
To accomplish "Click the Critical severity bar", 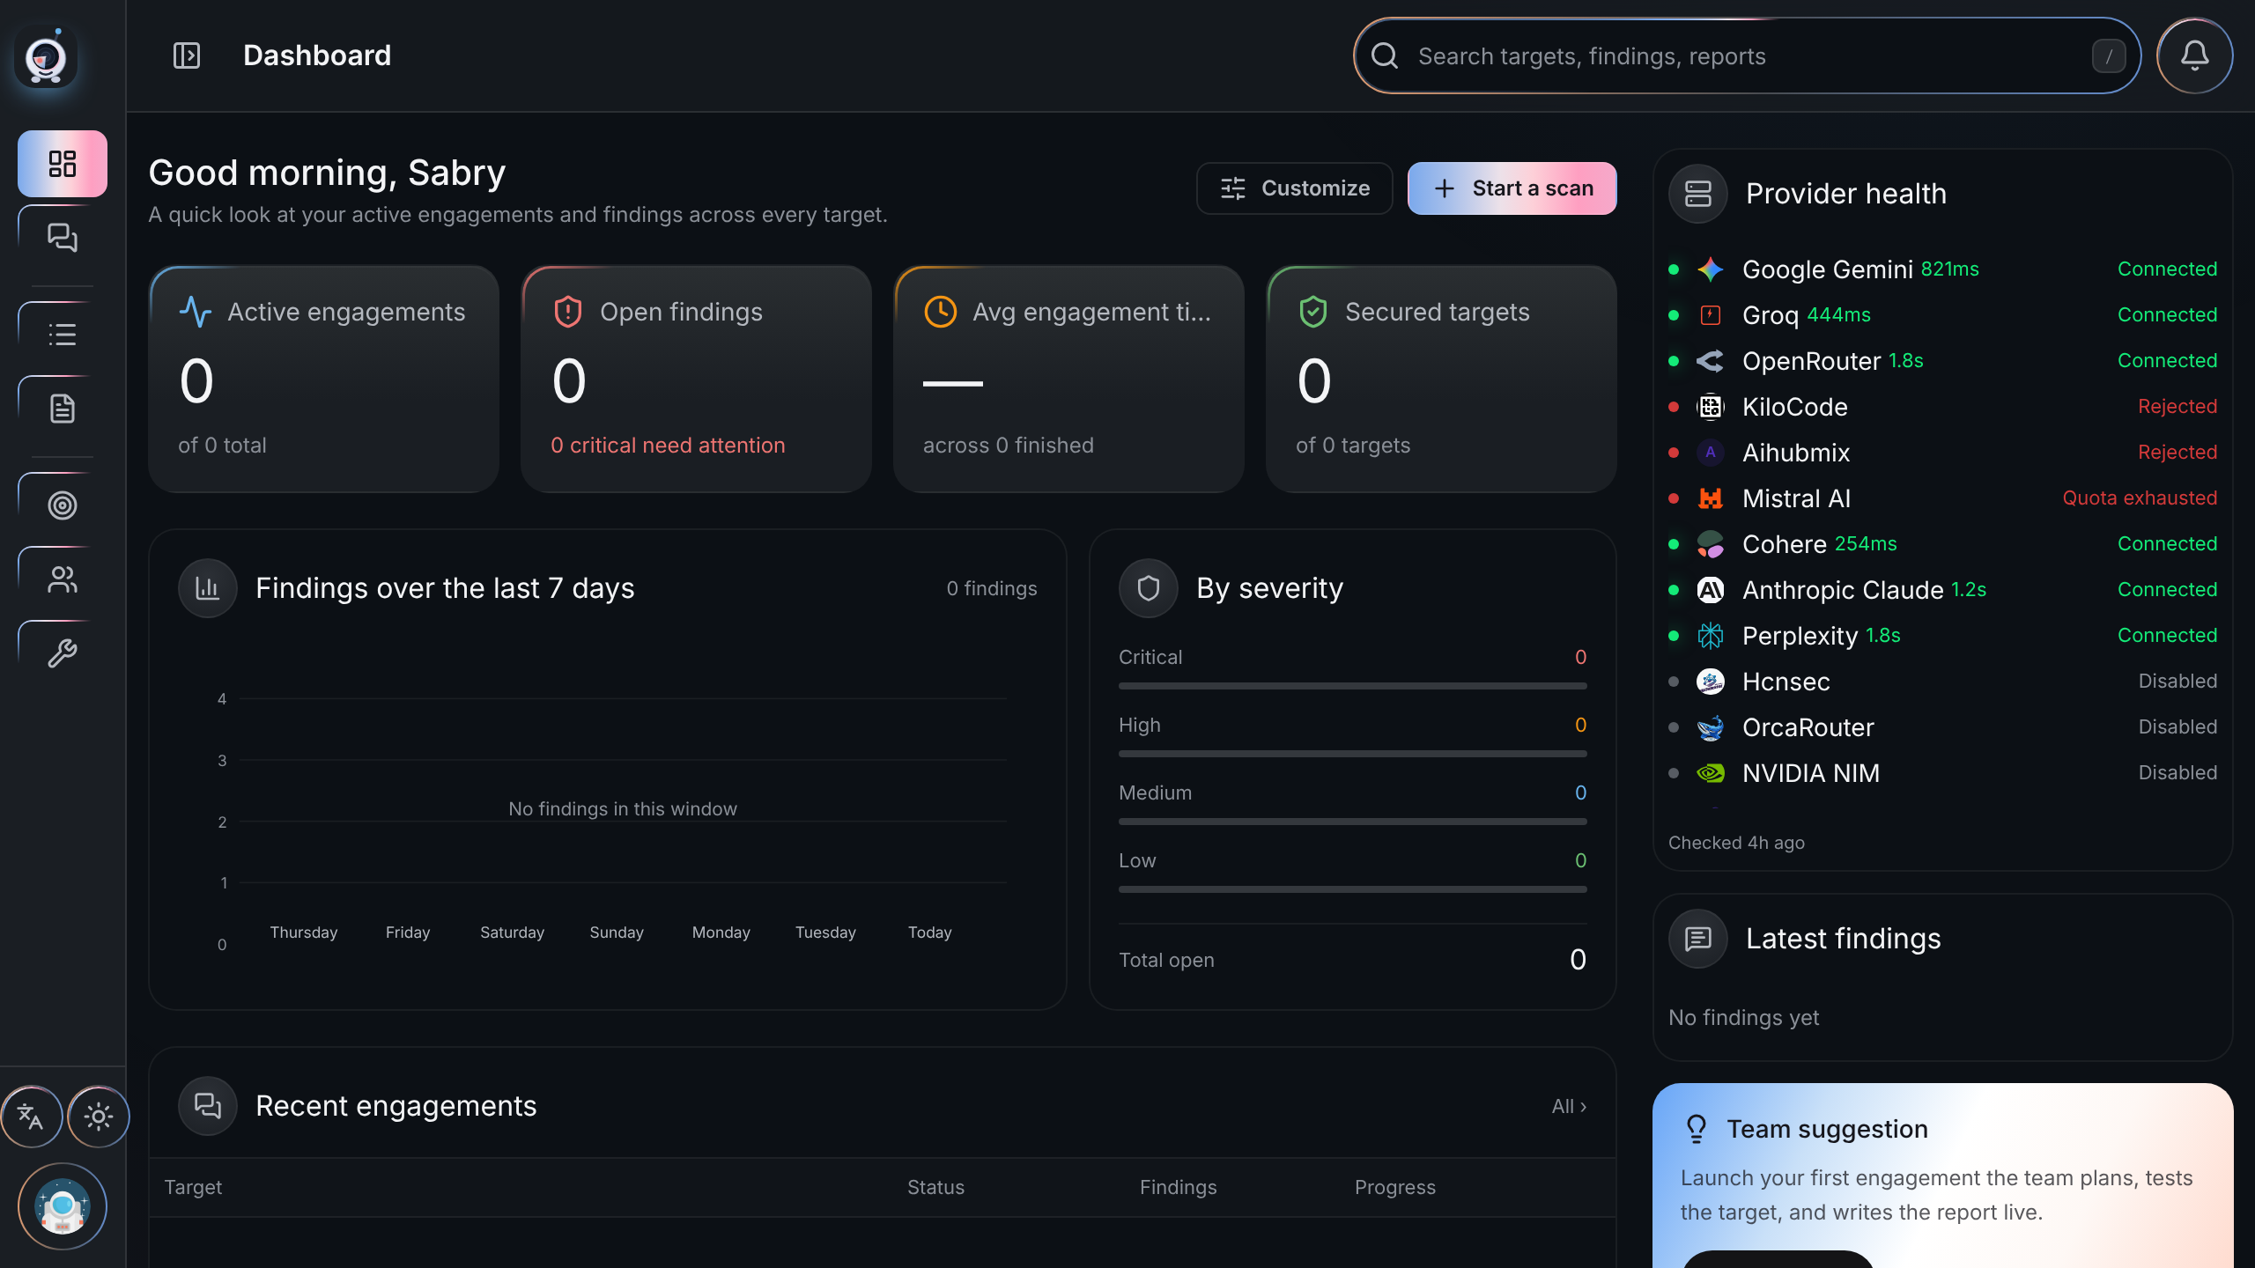I will [1352, 686].
